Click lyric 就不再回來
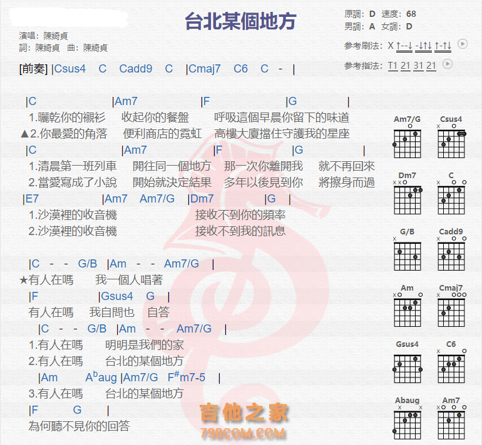Screen dimensions: 482x445 (x=346, y=166)
